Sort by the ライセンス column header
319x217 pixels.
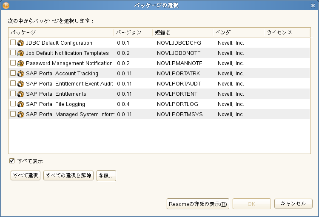[x=287, y=32]
